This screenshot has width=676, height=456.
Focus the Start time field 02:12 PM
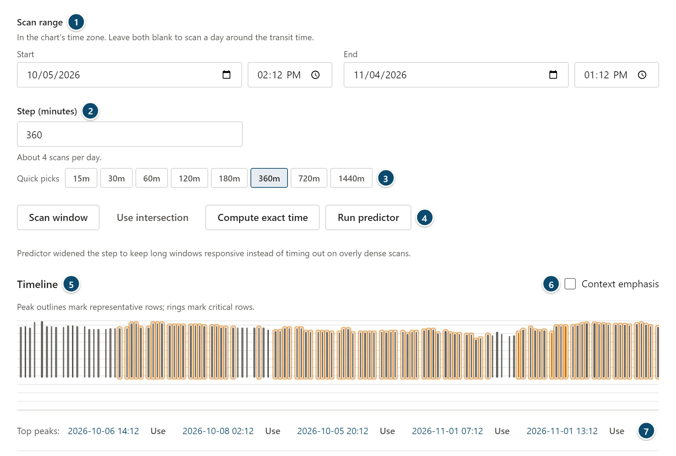290,75
